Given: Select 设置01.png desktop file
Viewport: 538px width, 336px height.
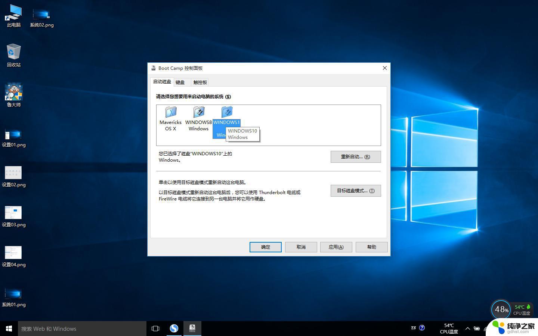Looking at the screenshot, I should [14, 138].
